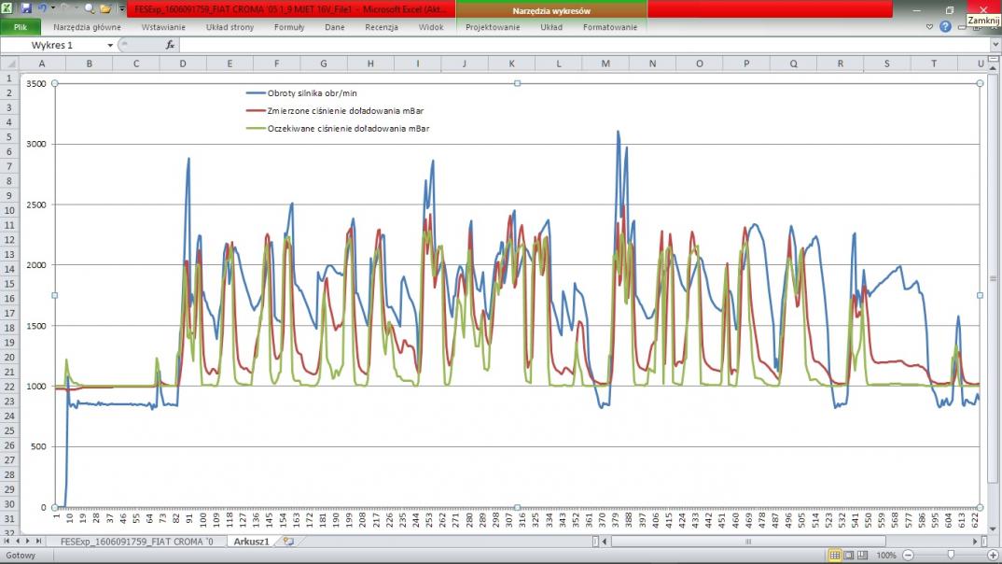Screen dimensions: 1002x564
Task: Open the Excel help question mark
Action: tap(945, 27)
